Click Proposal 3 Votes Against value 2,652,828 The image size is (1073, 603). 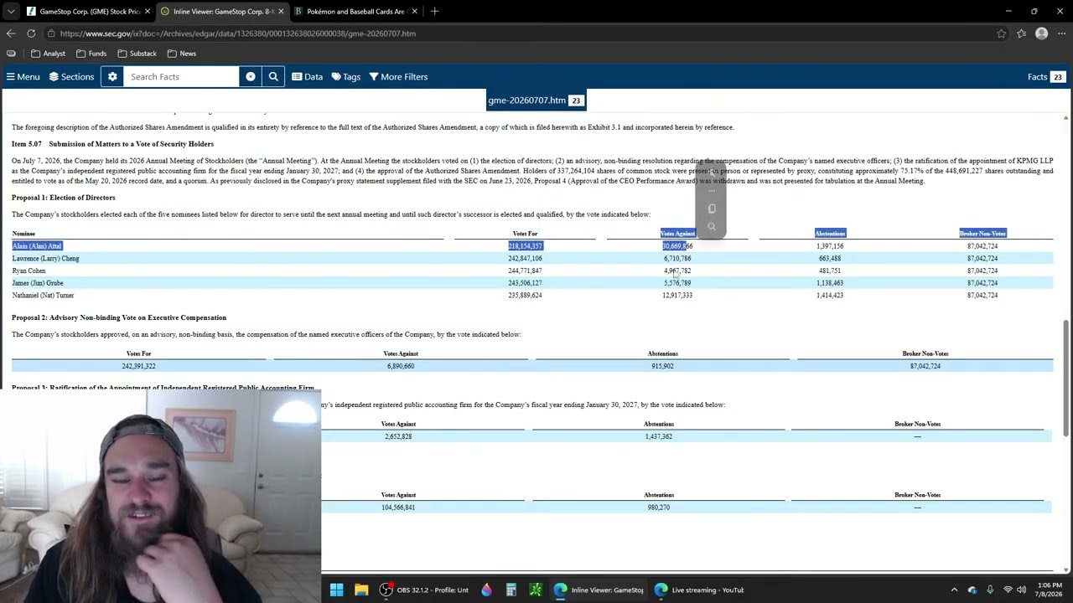398,436
